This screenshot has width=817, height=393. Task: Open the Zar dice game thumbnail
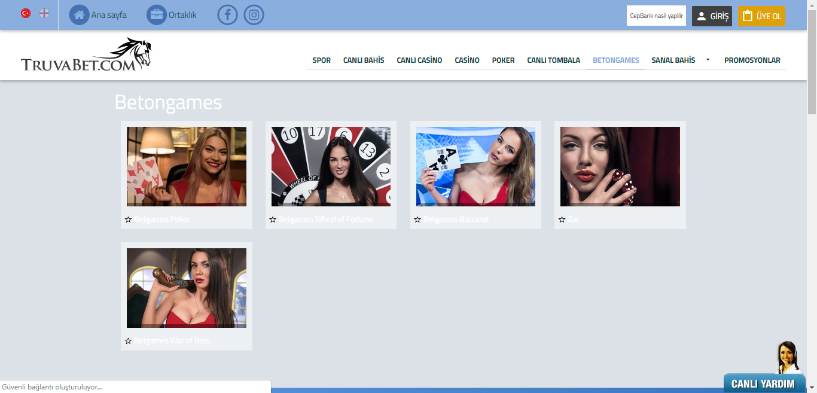620,166
